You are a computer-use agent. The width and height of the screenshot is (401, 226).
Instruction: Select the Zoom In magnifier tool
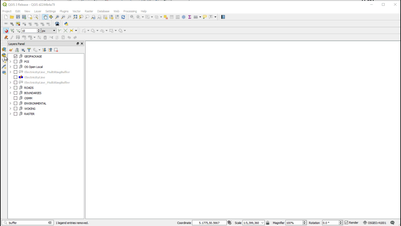click(57, 17)
